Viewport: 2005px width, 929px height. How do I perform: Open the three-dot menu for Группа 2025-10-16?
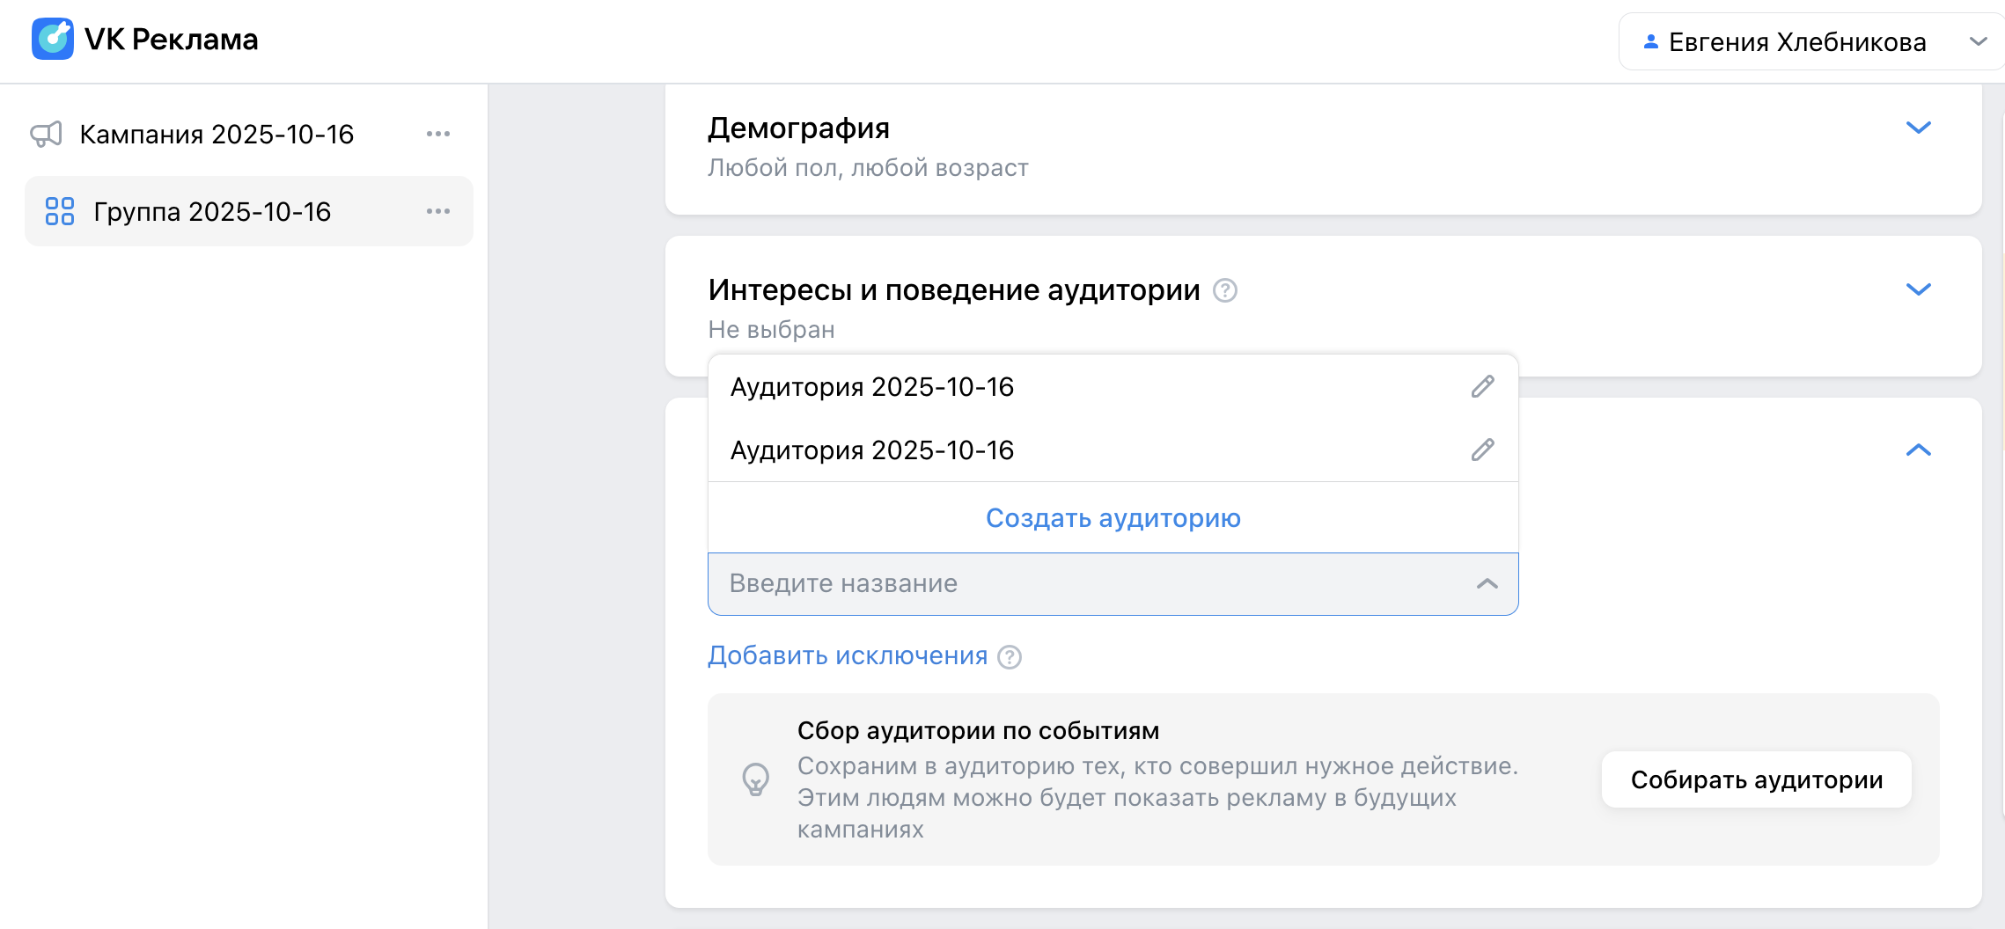tap(438, 212)
